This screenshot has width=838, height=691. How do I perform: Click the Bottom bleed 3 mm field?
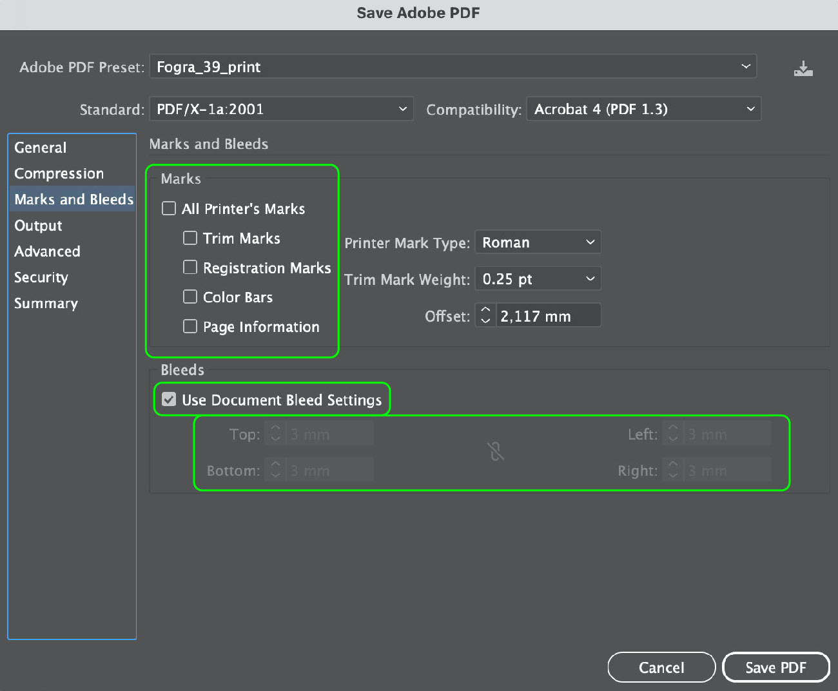pos(330,470)
